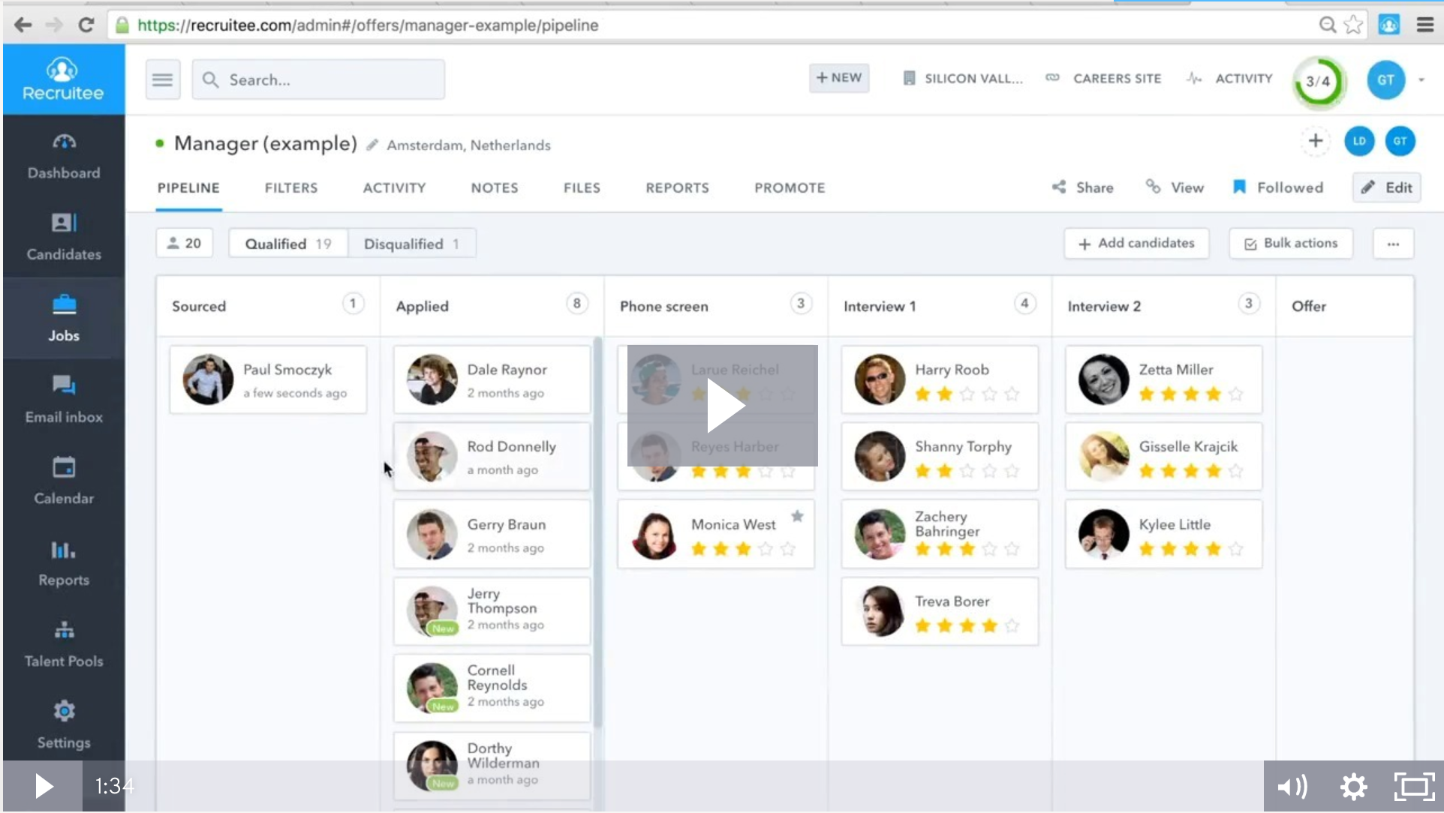This screenshot has width=1444, height=813.
Task: Open the REPORTS tab
Action: click(x=677, y=187)
